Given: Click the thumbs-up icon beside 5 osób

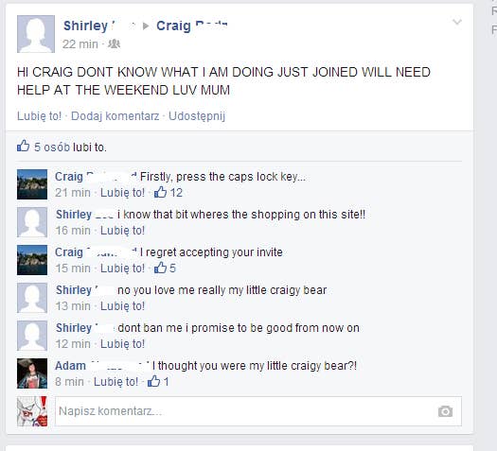Looking at the screenshot, I should (23, 146).
